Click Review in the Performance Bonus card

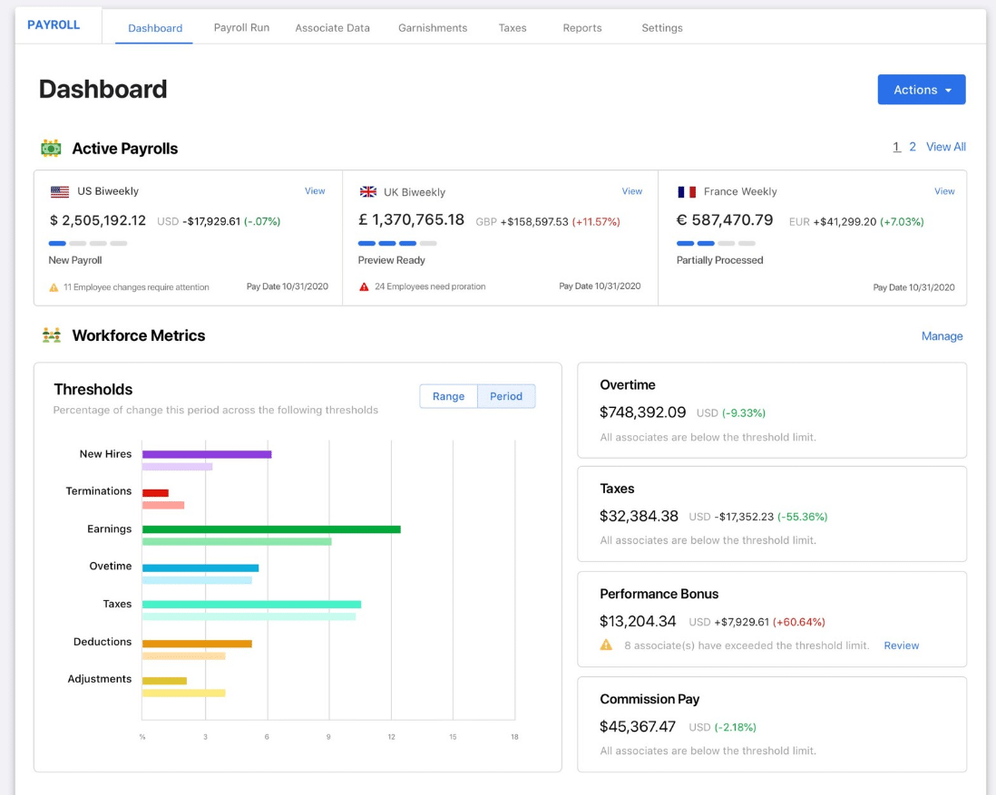pyautogui.click(x=901, y=645)
